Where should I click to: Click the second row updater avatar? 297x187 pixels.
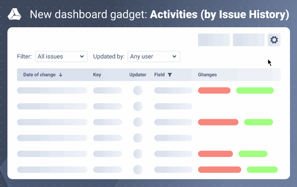pos(138,106)
